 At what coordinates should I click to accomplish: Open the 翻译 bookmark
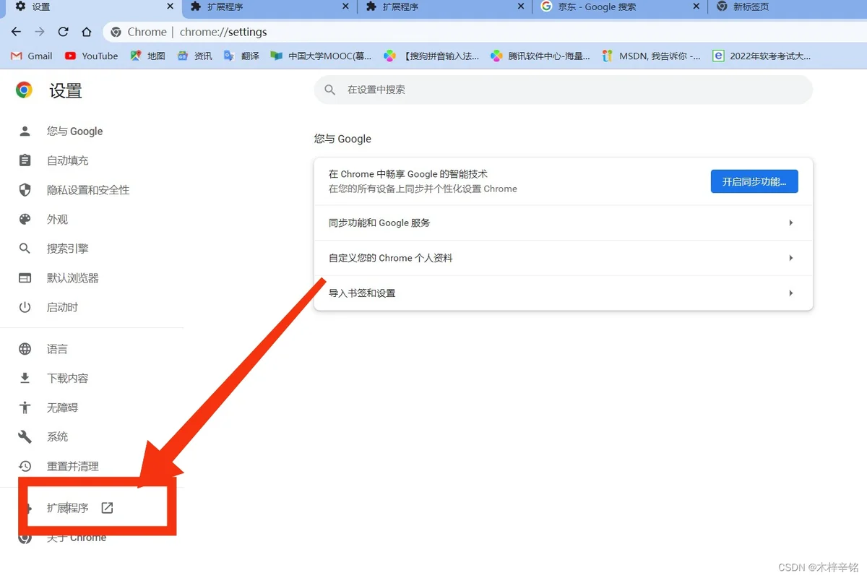pos(241,56)
